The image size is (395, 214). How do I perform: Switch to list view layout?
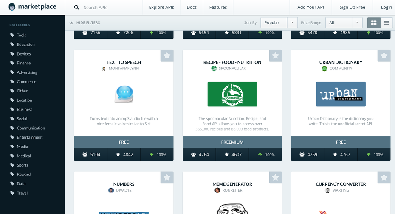click(387, 23)
